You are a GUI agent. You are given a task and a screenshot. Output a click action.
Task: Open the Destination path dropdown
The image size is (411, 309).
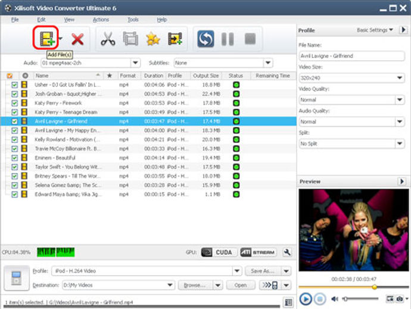pos(170,285)
